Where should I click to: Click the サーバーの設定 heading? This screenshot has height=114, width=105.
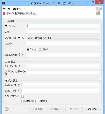pos(12,9)
